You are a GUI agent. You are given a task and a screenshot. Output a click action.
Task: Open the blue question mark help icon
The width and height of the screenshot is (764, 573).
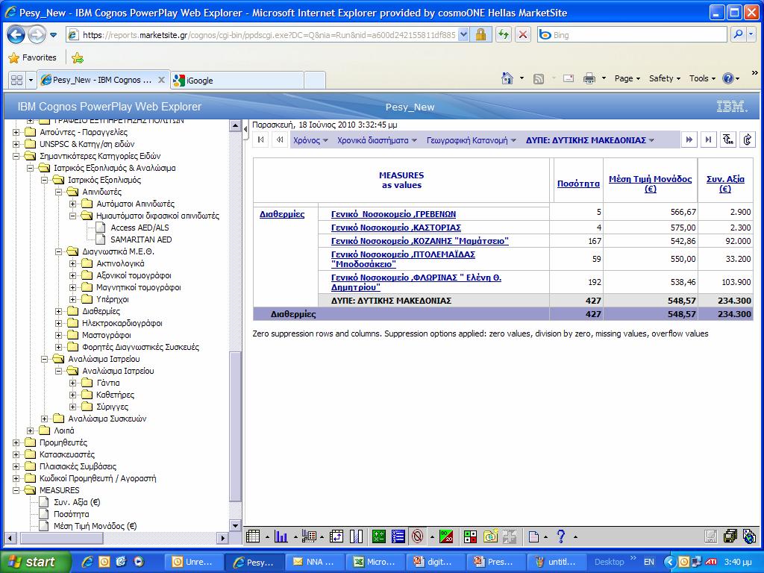(x=561, y=536)
